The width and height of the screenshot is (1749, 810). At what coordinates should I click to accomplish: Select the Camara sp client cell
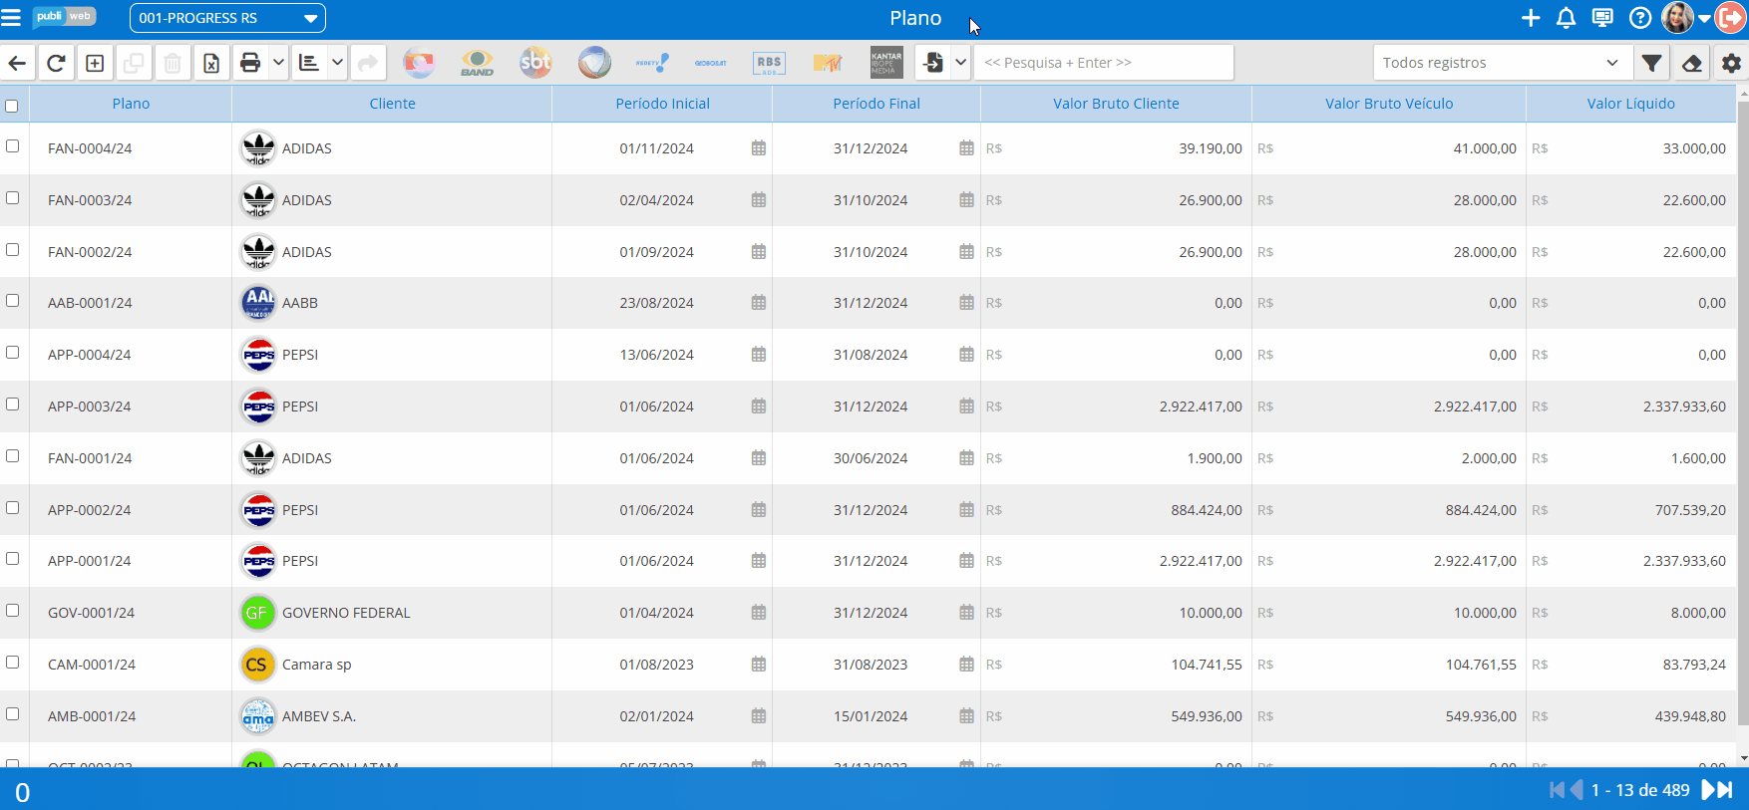(392, 665)
